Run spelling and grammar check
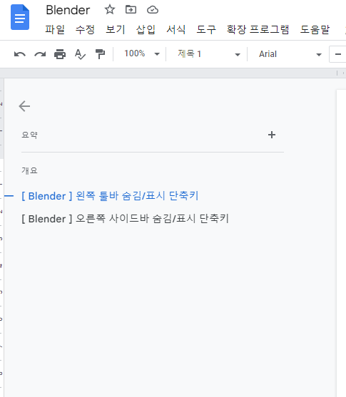 (x=80, y=54)
